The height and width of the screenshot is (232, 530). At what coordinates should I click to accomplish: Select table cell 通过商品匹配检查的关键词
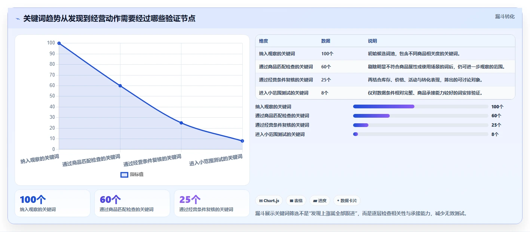point(286,67)
